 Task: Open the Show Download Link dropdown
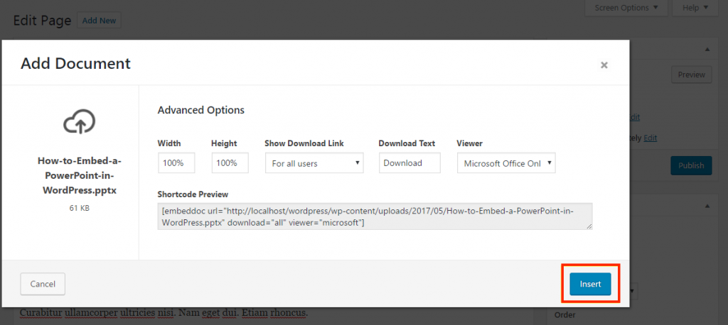[x=314, y=163]
